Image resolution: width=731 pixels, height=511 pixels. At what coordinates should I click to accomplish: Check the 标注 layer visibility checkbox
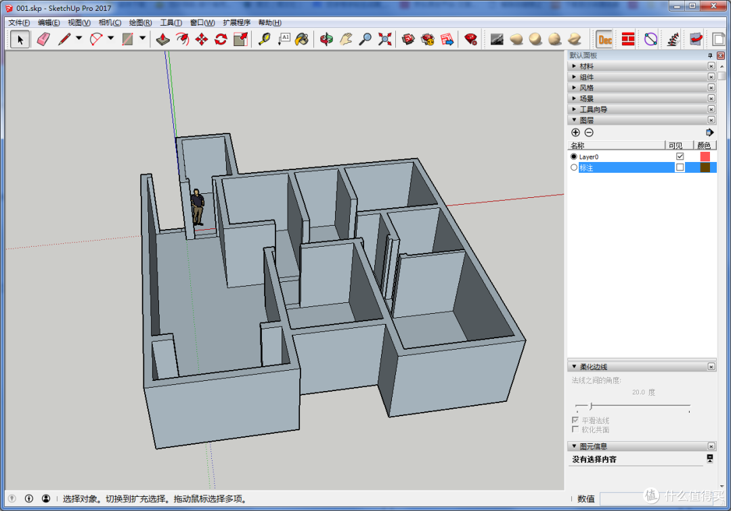click(x=680, y=167)
